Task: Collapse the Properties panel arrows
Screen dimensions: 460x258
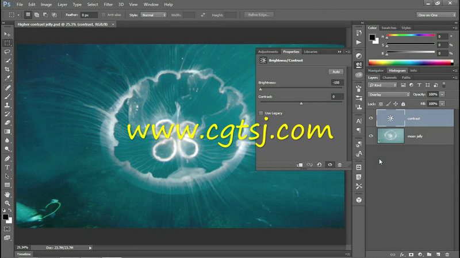Action: click(339, 52)
